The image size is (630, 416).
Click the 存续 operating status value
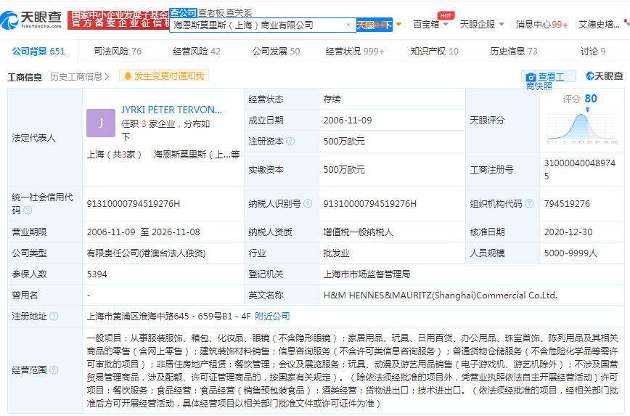pos(332,99)
